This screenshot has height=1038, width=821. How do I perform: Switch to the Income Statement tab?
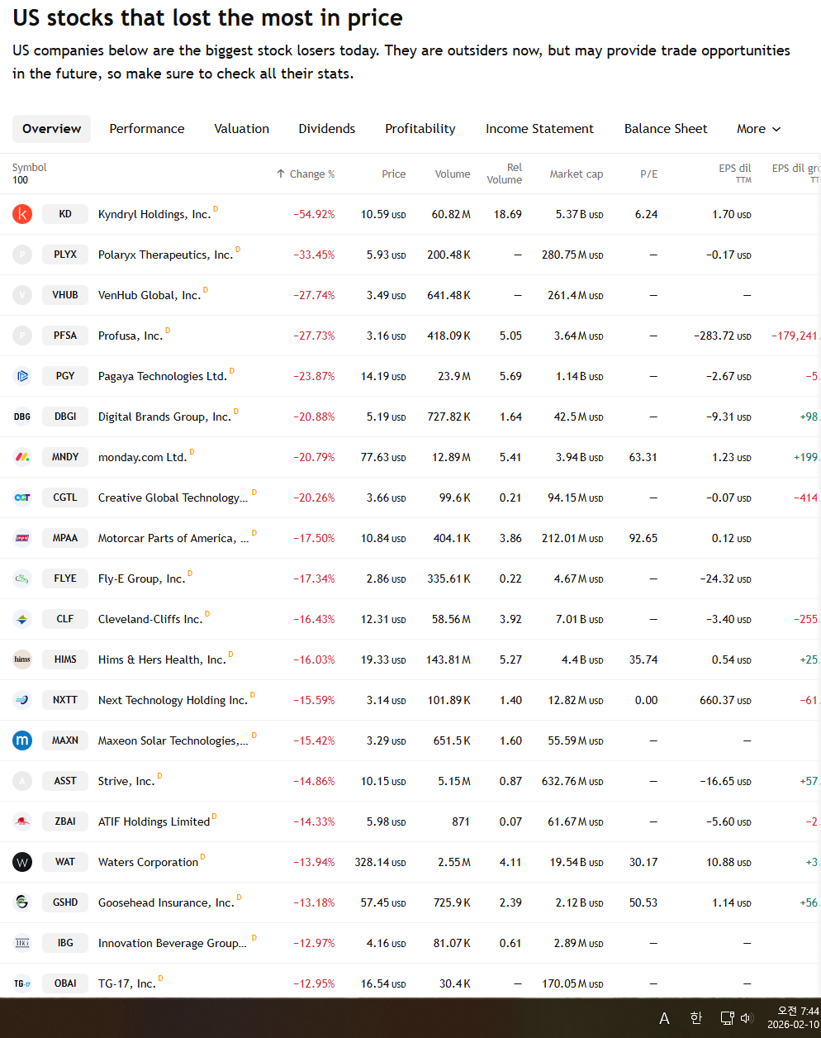[x=539, y=129]
